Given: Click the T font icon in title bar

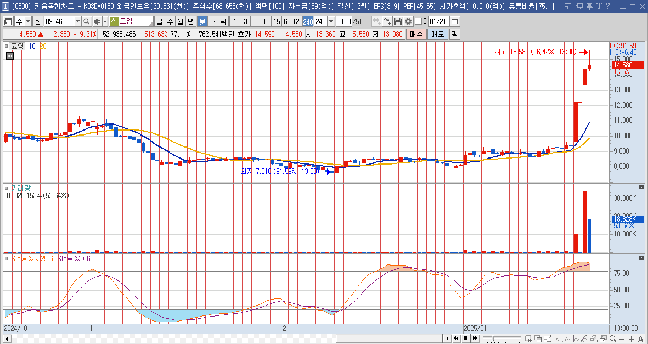Looking at the screenshot, I should (599, 6).
